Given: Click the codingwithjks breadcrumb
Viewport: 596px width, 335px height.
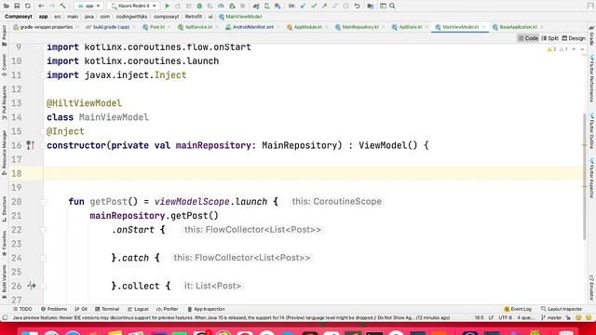Looking at the screenshot, I should (x=131, y=17).
